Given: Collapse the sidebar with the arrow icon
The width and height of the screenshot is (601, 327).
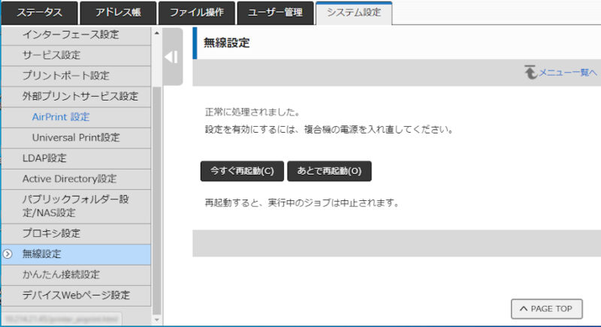Looking at the screenshot, I should [x=172, y=58].
